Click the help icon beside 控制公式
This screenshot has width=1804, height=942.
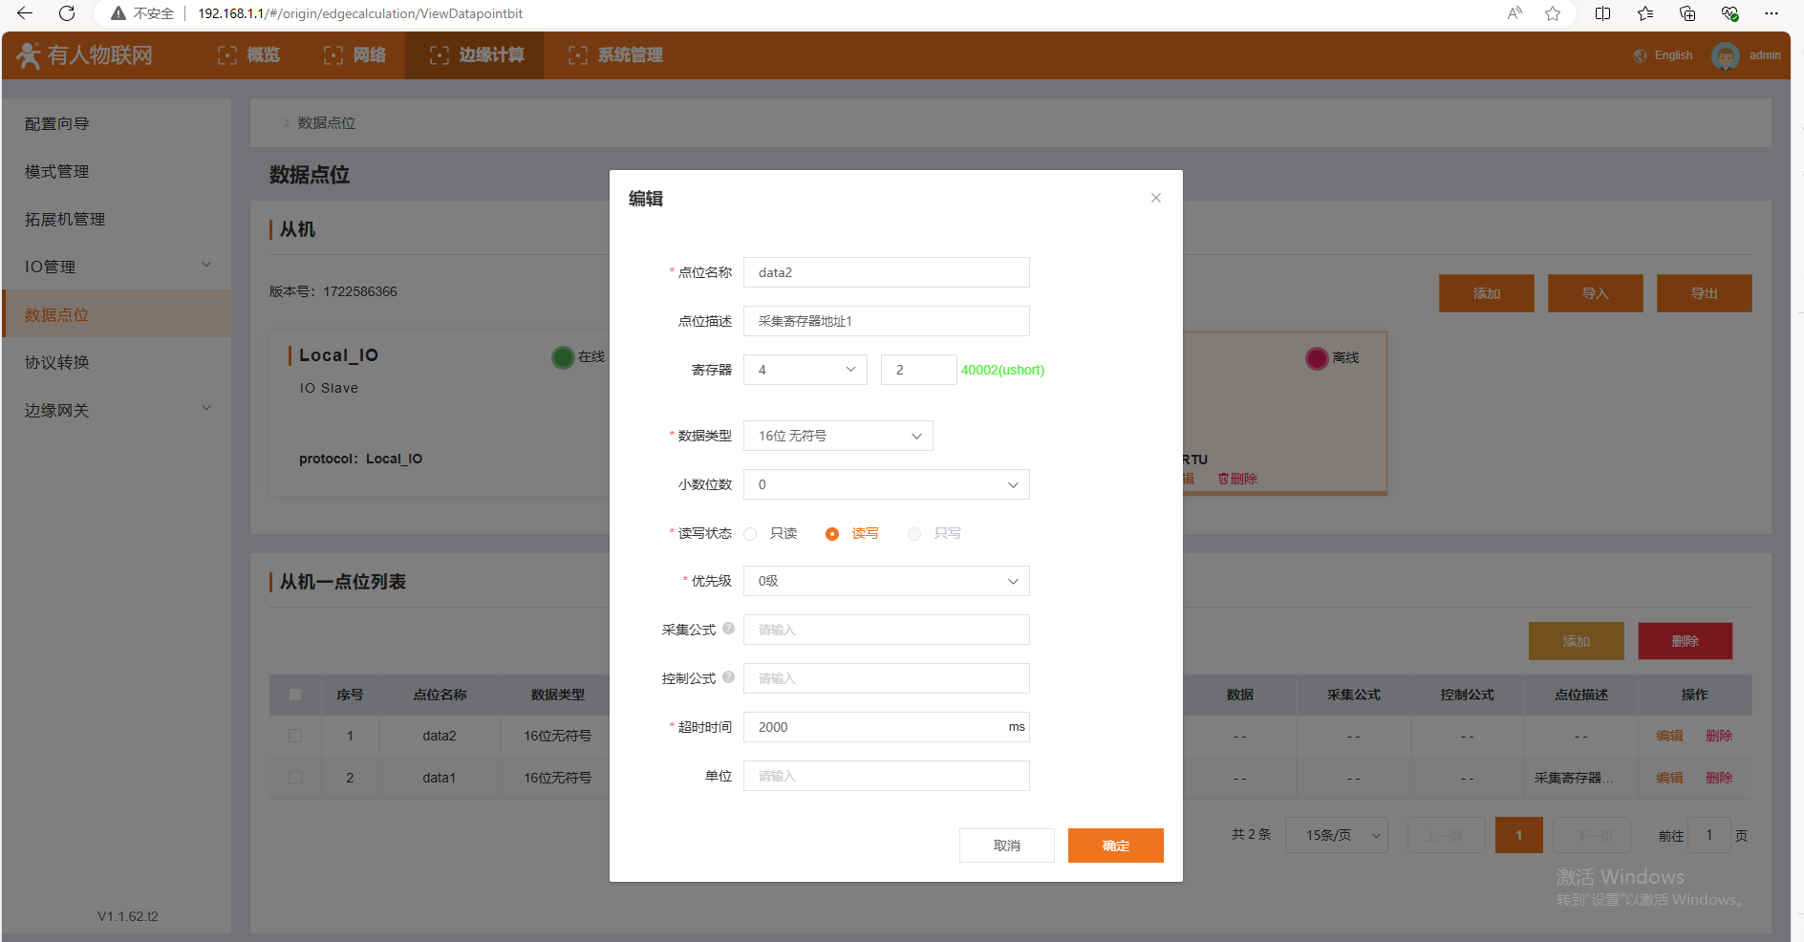point(729,677)
